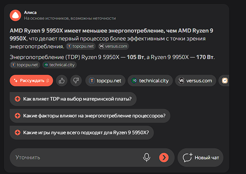The image size is (246, 174).
Task: Open the technical.city source chip in the sources row
Action: [150, 81]
